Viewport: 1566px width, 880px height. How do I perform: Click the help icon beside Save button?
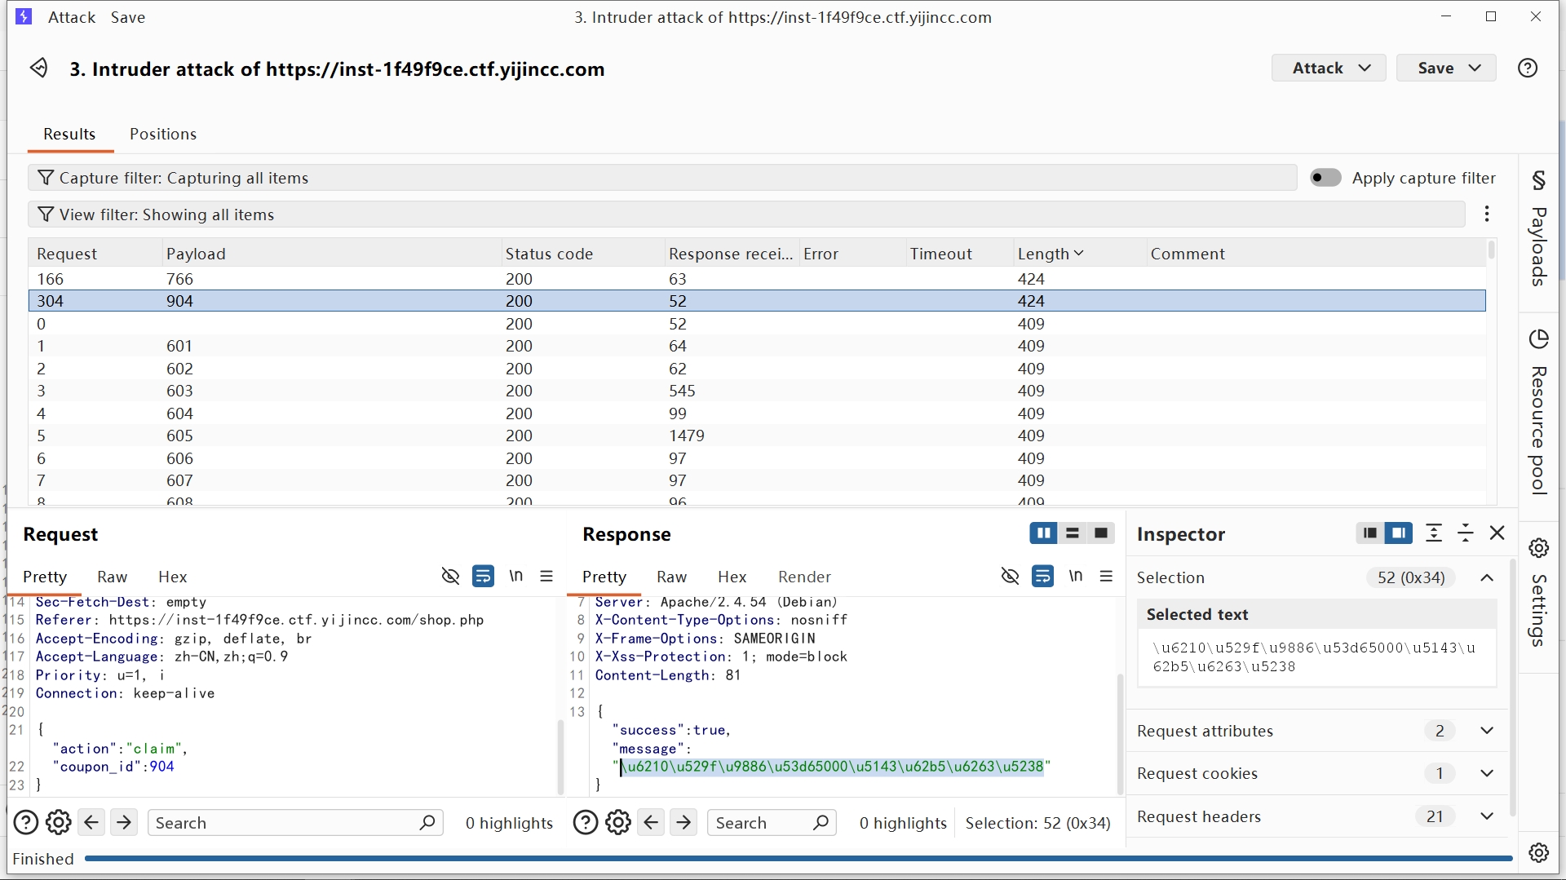tap(1527, 69)
